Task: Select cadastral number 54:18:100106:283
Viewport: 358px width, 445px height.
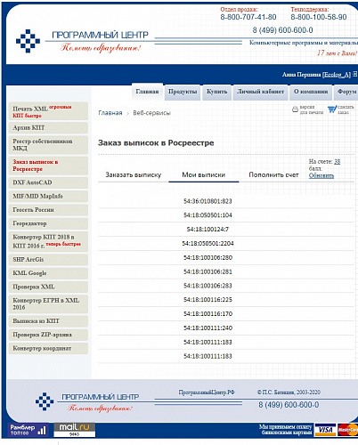Action: pyautogui.click(x=207, y=286)
